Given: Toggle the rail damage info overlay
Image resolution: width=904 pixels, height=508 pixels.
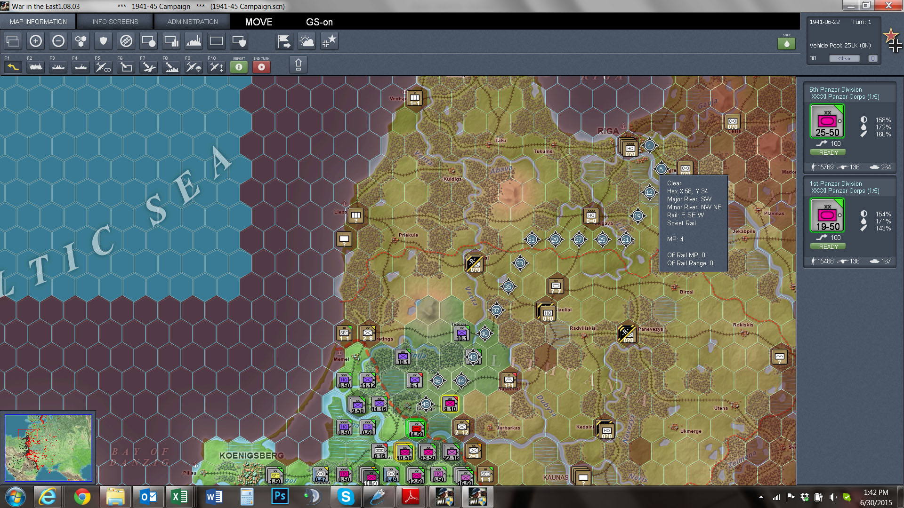Looking at the screenshot, I should pyautogui.click(x=126, y=41).
